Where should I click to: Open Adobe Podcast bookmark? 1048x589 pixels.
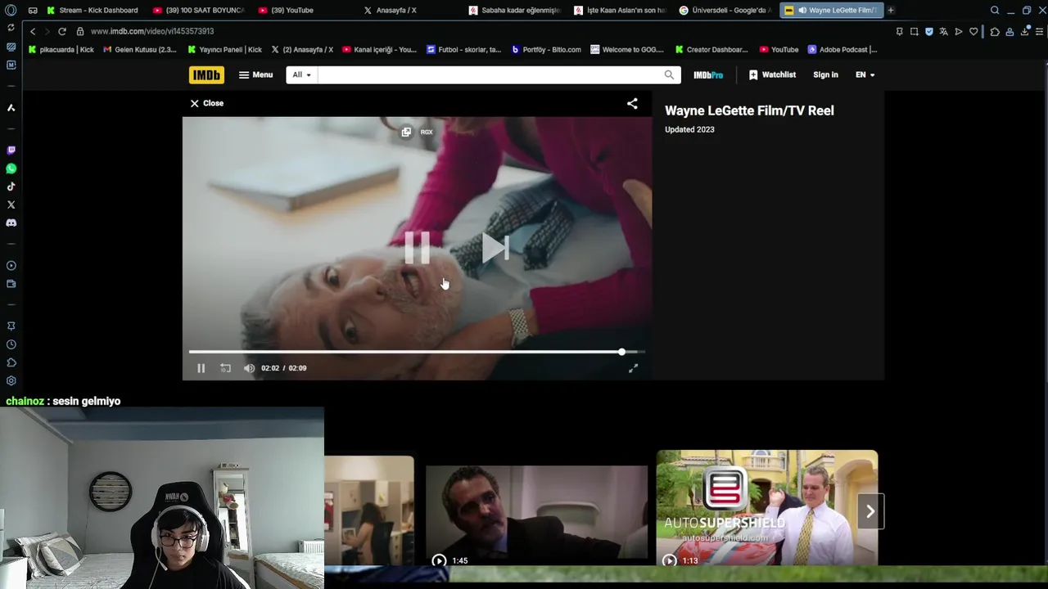(x=842, y=49)
